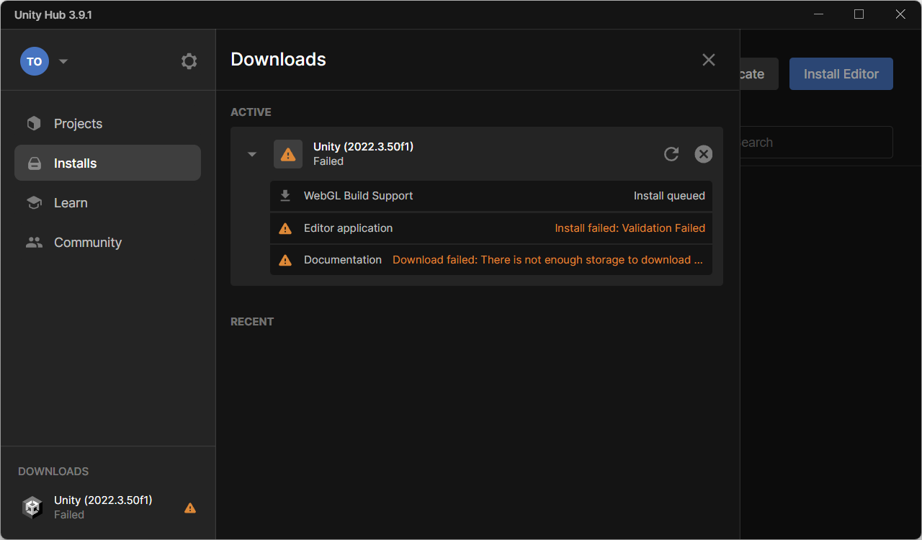Screen dimensions: 922x540
Task: Click the Downloads panel title
Action: [278, 60]
